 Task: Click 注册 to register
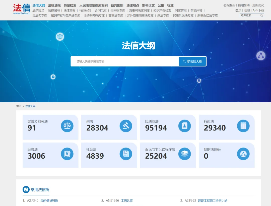tap(247, 10)
